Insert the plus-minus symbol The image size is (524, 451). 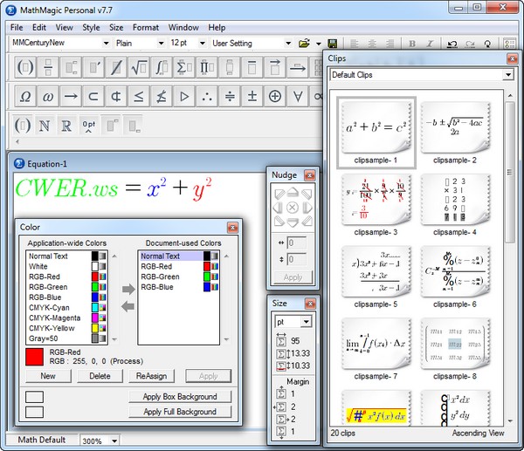(x=252, y=96)
